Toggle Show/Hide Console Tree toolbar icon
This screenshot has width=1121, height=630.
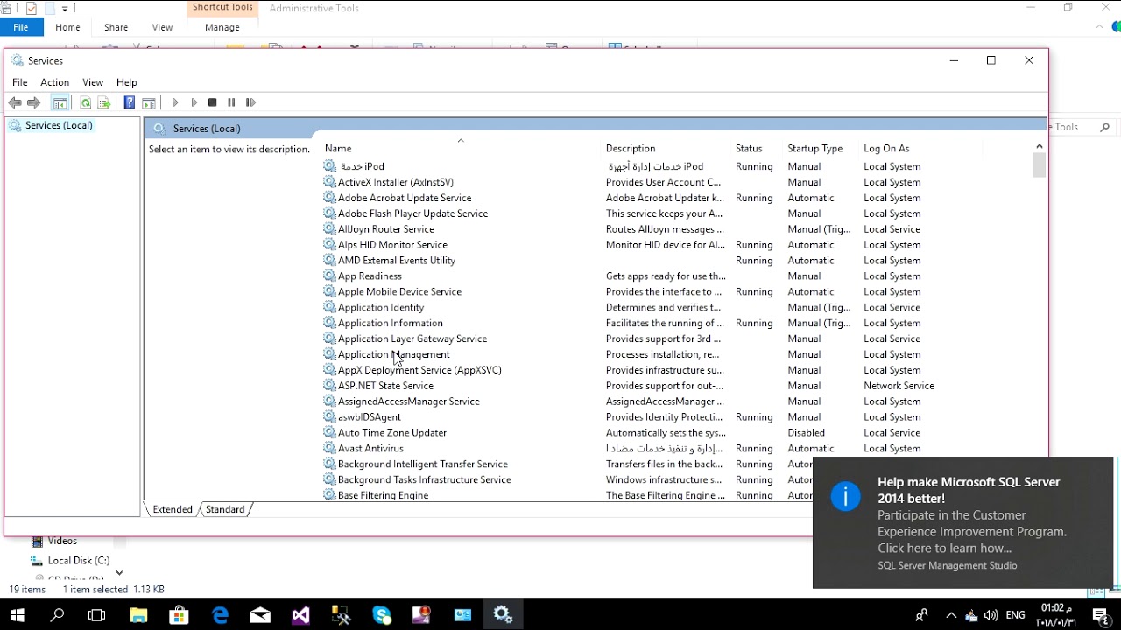click(x=60, y=102)
